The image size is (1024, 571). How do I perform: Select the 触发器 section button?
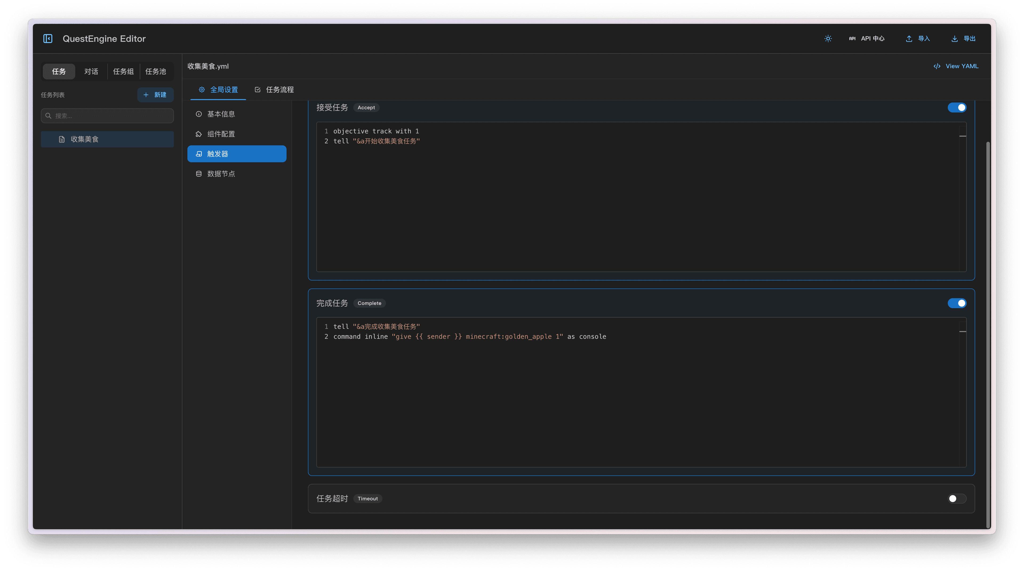pyautogui.click(x=237, y=154)
